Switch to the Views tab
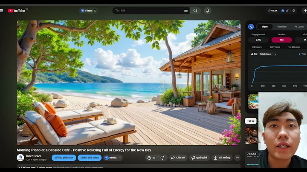307x172 pixels. click(x=264, y=26)
